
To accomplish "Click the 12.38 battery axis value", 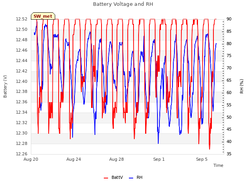I will (x=22, y=91).
